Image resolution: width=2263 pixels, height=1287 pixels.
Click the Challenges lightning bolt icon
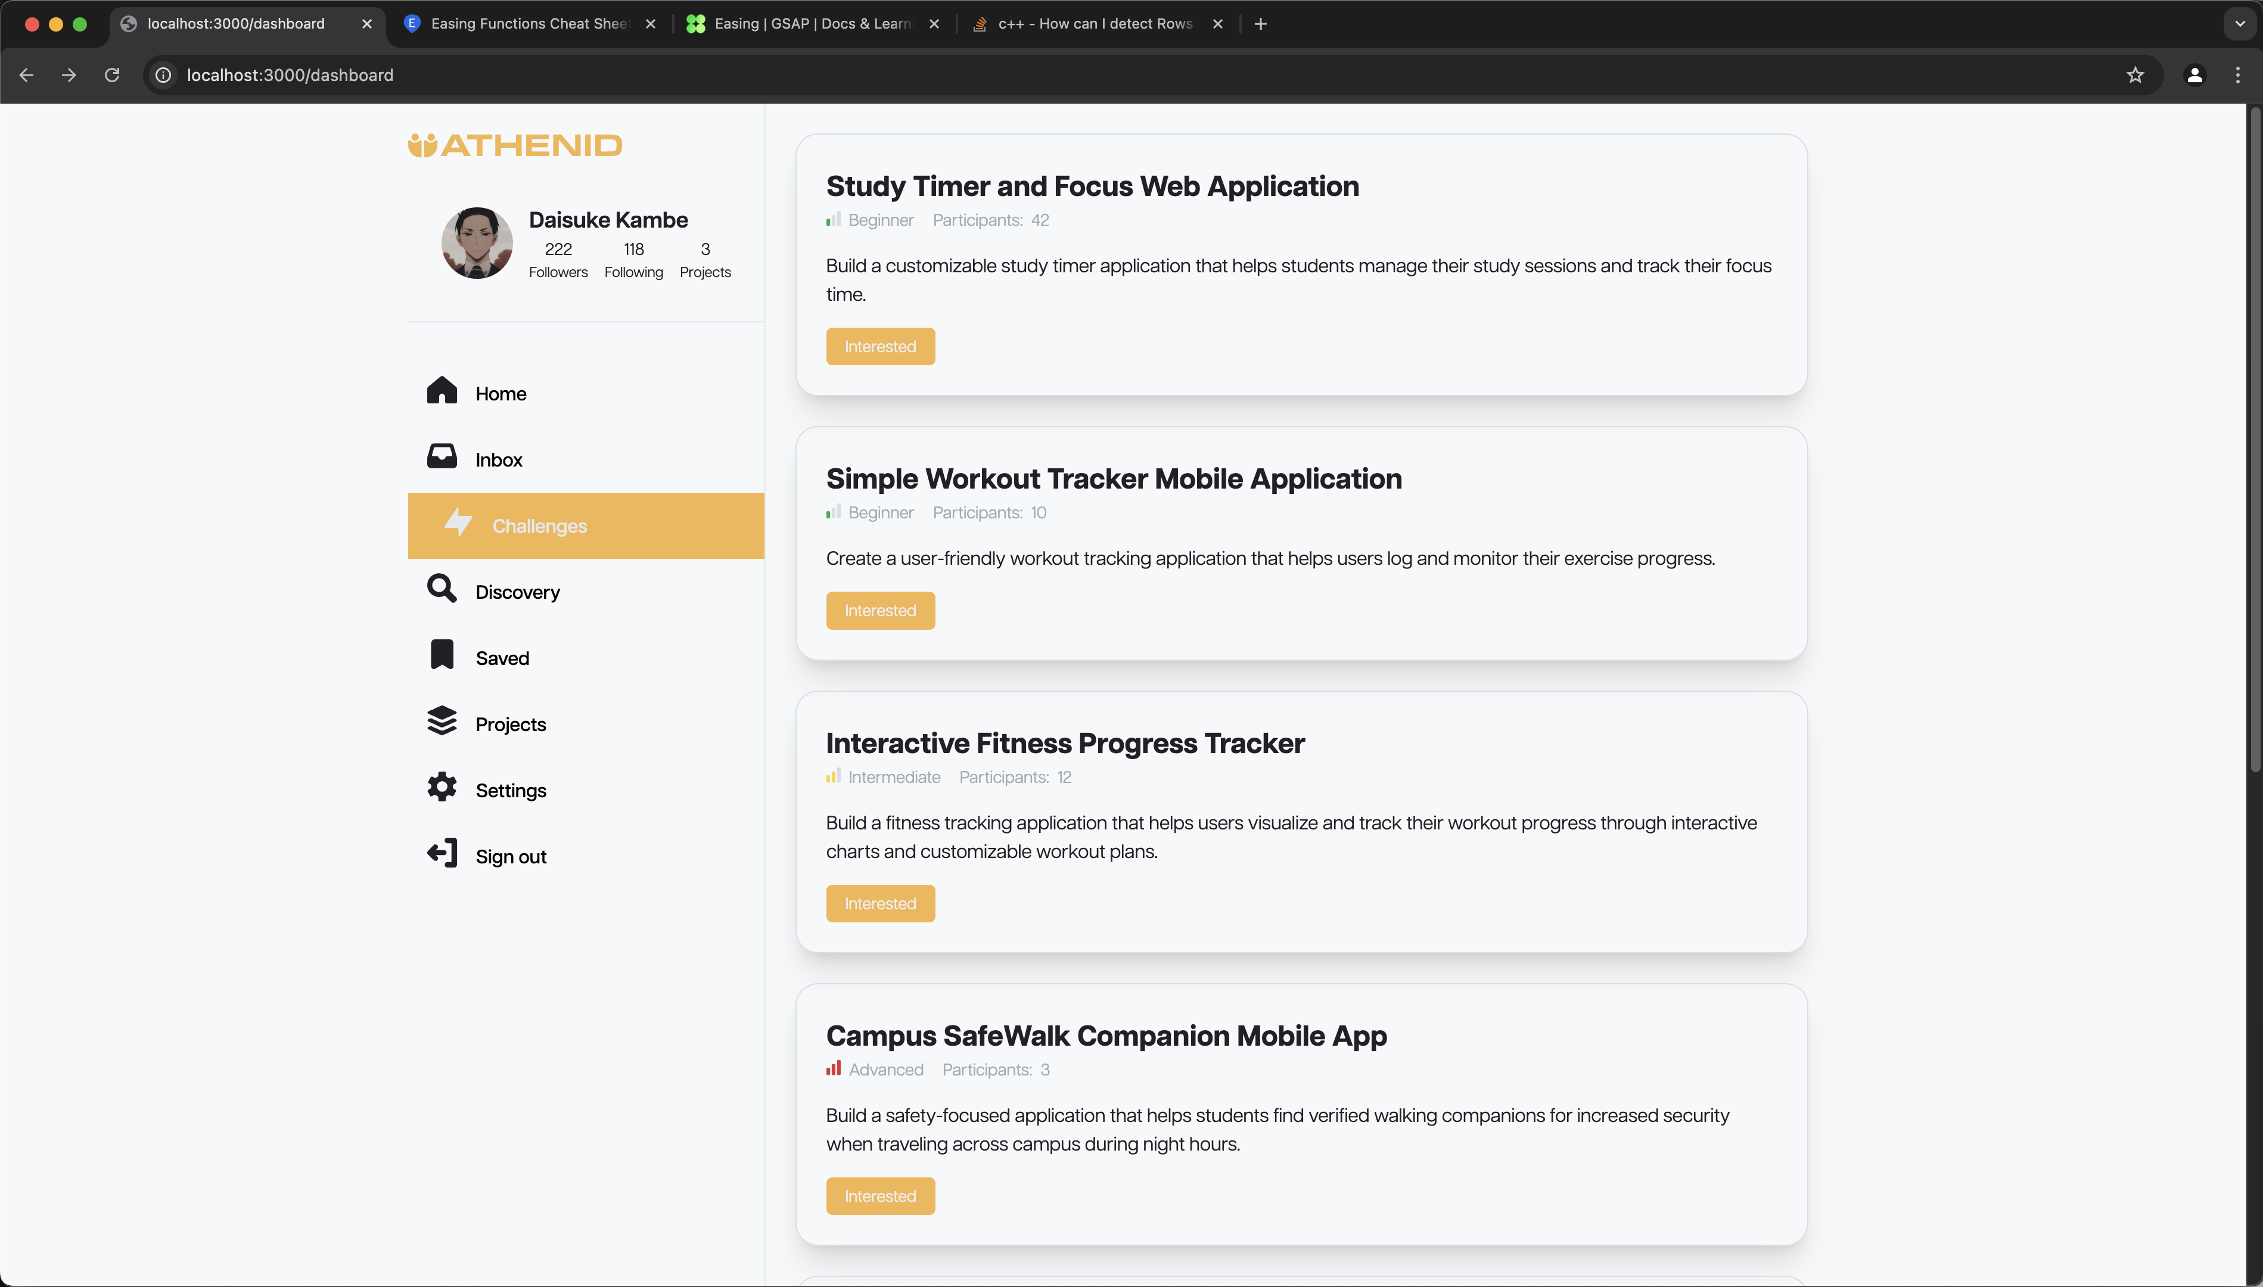pyautogui.click(x=458, y=523)
